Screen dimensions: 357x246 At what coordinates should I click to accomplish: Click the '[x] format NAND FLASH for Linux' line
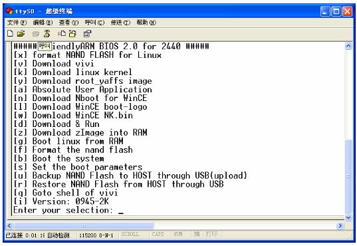pyautogui.click(x=88, y=55)
